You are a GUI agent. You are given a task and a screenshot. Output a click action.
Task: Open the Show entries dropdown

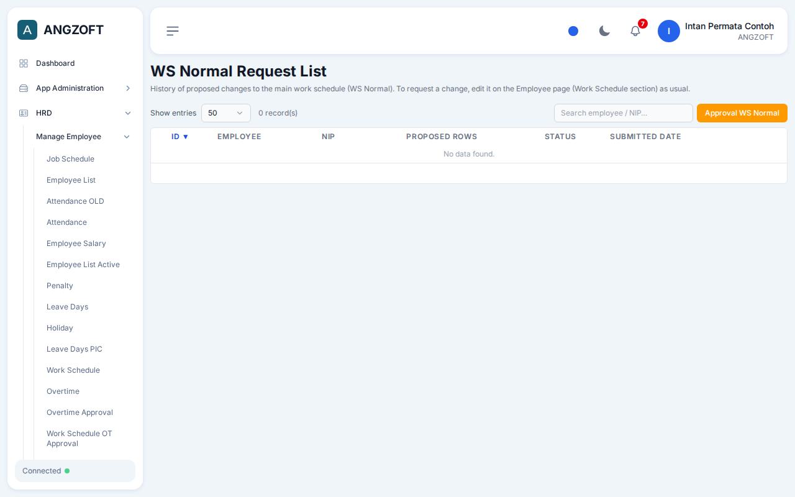(x=226, y=113)
